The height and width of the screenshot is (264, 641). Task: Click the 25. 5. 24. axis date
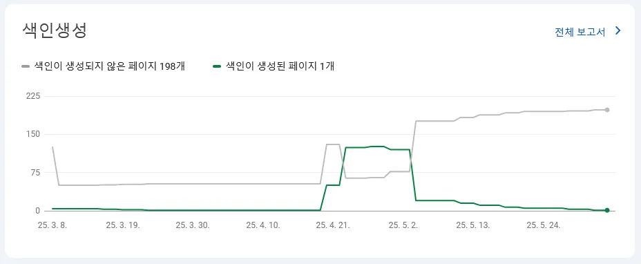point(544,225)
